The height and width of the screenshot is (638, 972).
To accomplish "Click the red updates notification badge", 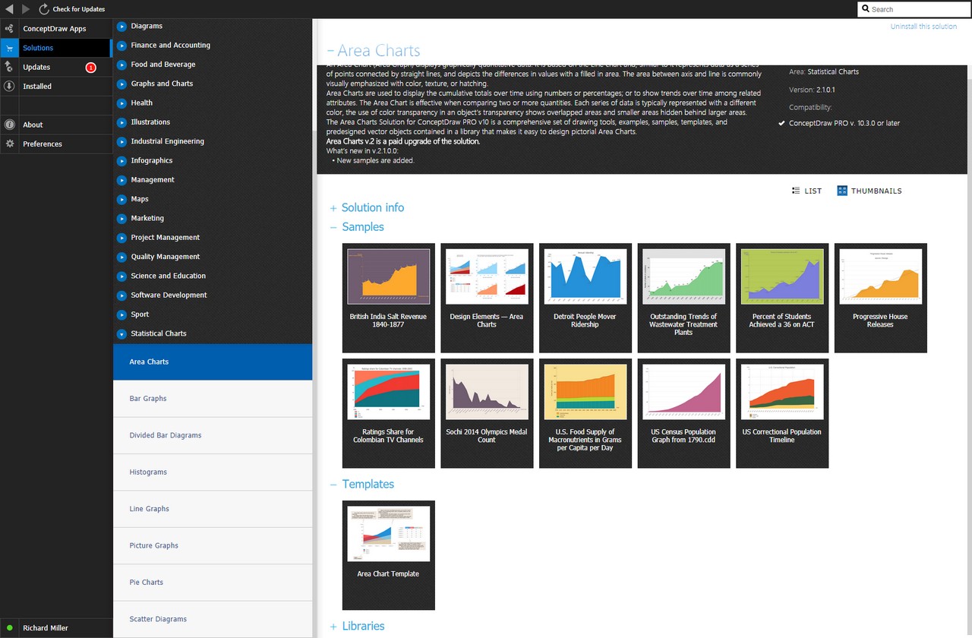I will [90, 68].
